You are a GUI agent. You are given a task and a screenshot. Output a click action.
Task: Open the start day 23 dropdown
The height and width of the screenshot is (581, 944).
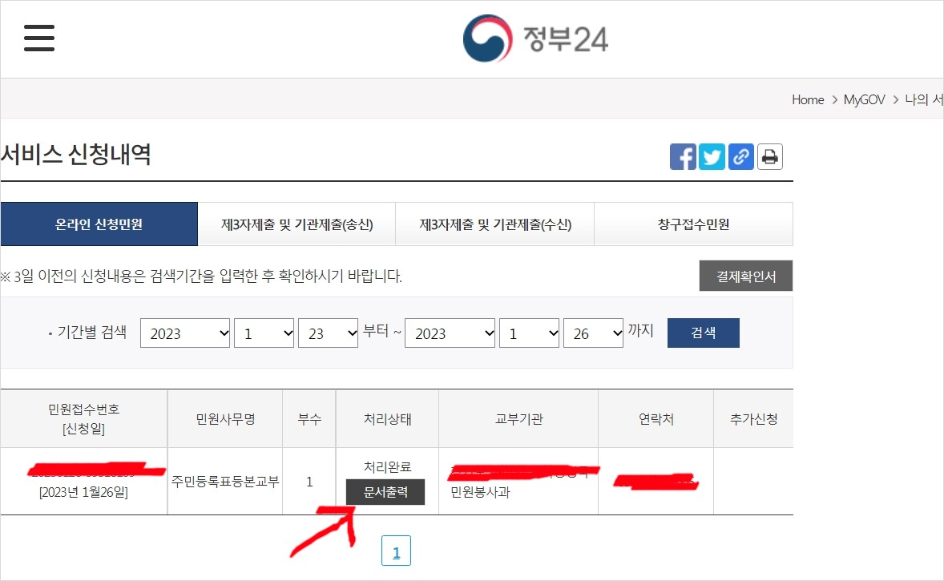[x=329, y=333]
